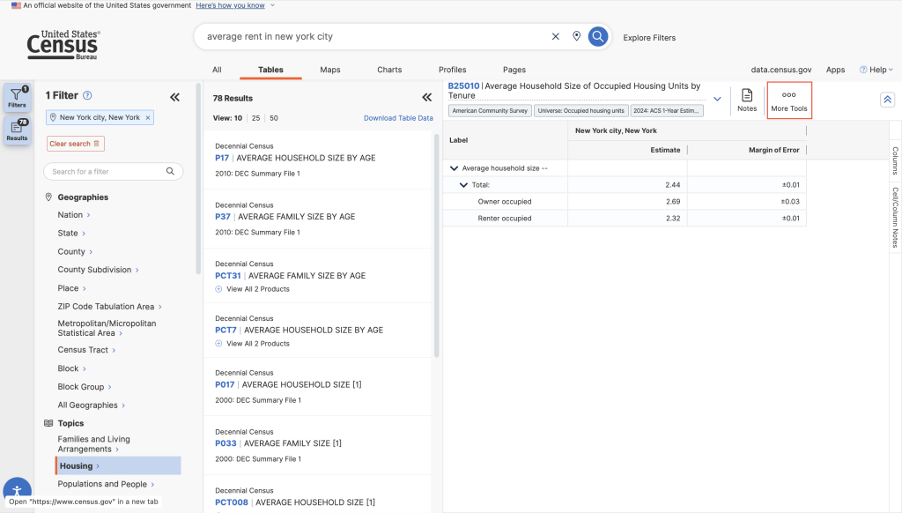Open the Results sidebar panel
902x513 pixels.
click(x=17, y=130)
